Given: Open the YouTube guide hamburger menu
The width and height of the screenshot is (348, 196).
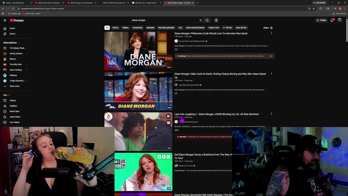Looking at the screenshot, I should click(x=5, y=20).
